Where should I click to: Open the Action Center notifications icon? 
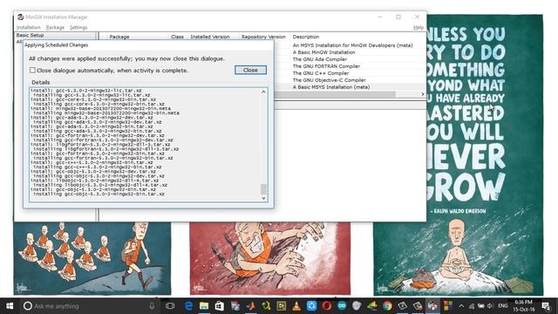(x=546, y=306)
